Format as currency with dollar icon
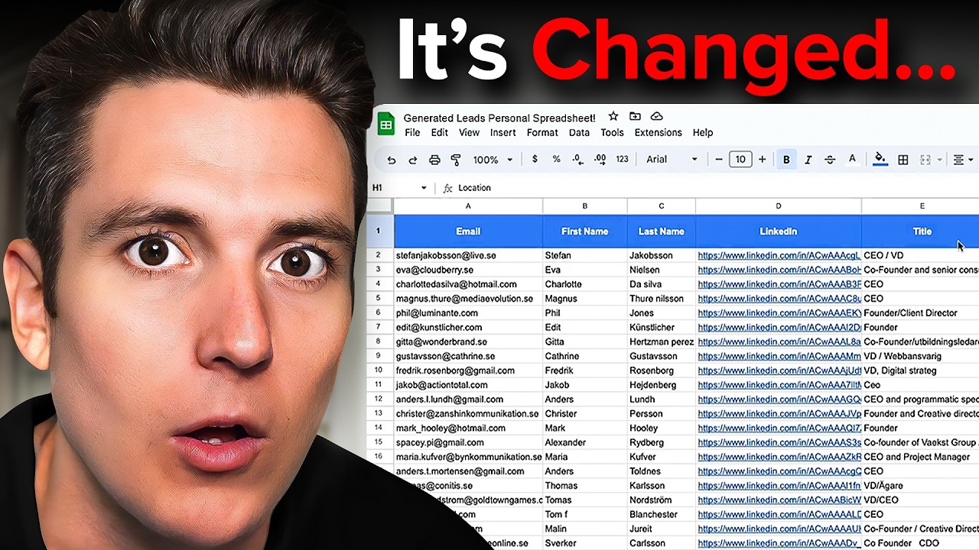The image size is (979, 550). click(535, 160)
